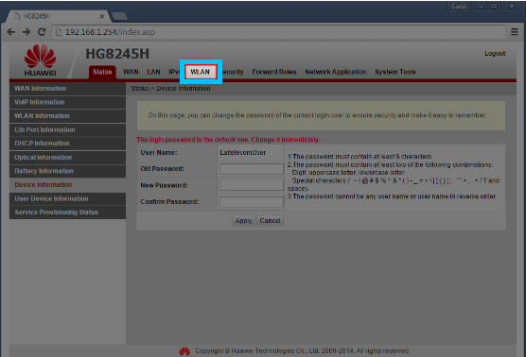Screen dimensions: 526x357
Task: Click the Cancel button
Action: coord(270,221)
